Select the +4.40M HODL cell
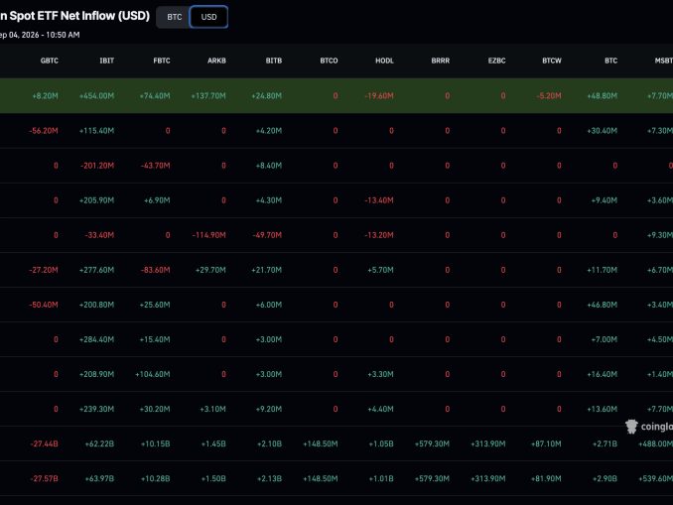 coord(381,409)
